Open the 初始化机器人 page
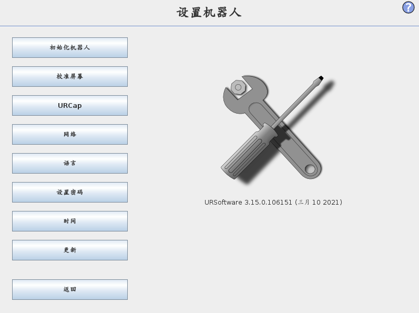This screenshot has width=419, height=313. [x=70, y=47]
